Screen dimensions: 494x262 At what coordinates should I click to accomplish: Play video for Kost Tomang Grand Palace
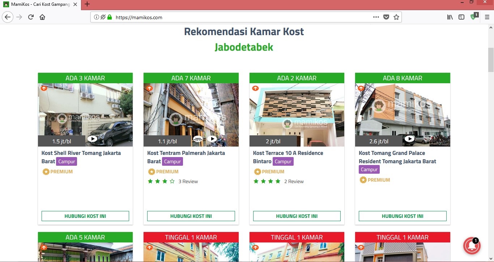pyautogui.click(x=409, y=139)
